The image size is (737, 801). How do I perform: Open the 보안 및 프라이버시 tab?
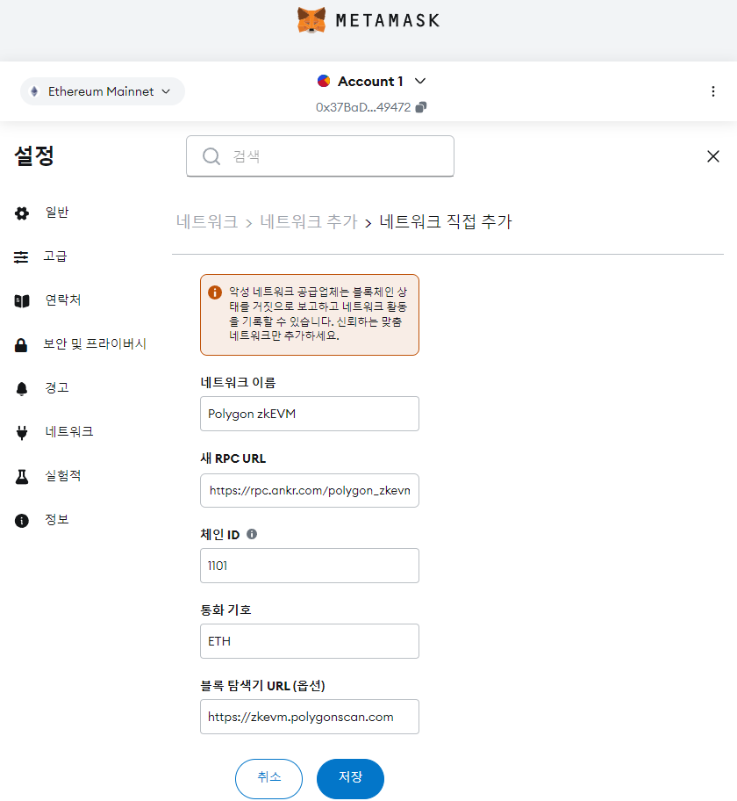point(95,344)
